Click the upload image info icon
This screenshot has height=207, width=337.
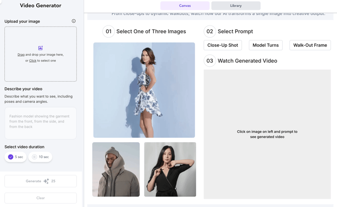tap(74, 21)
